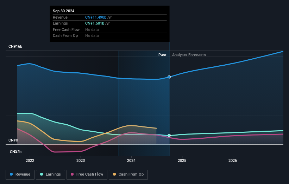
Task: Toggle the Cash From Op legend button
Action: point(128,175)
